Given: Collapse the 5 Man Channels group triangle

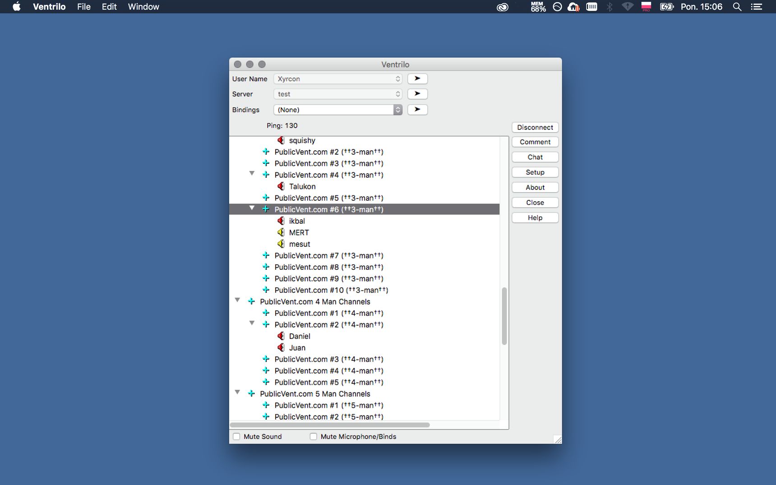Looking at the screenshot, I should (237, 392).
